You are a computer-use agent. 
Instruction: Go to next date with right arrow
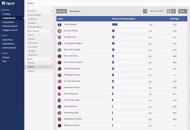tap(169, 11)
